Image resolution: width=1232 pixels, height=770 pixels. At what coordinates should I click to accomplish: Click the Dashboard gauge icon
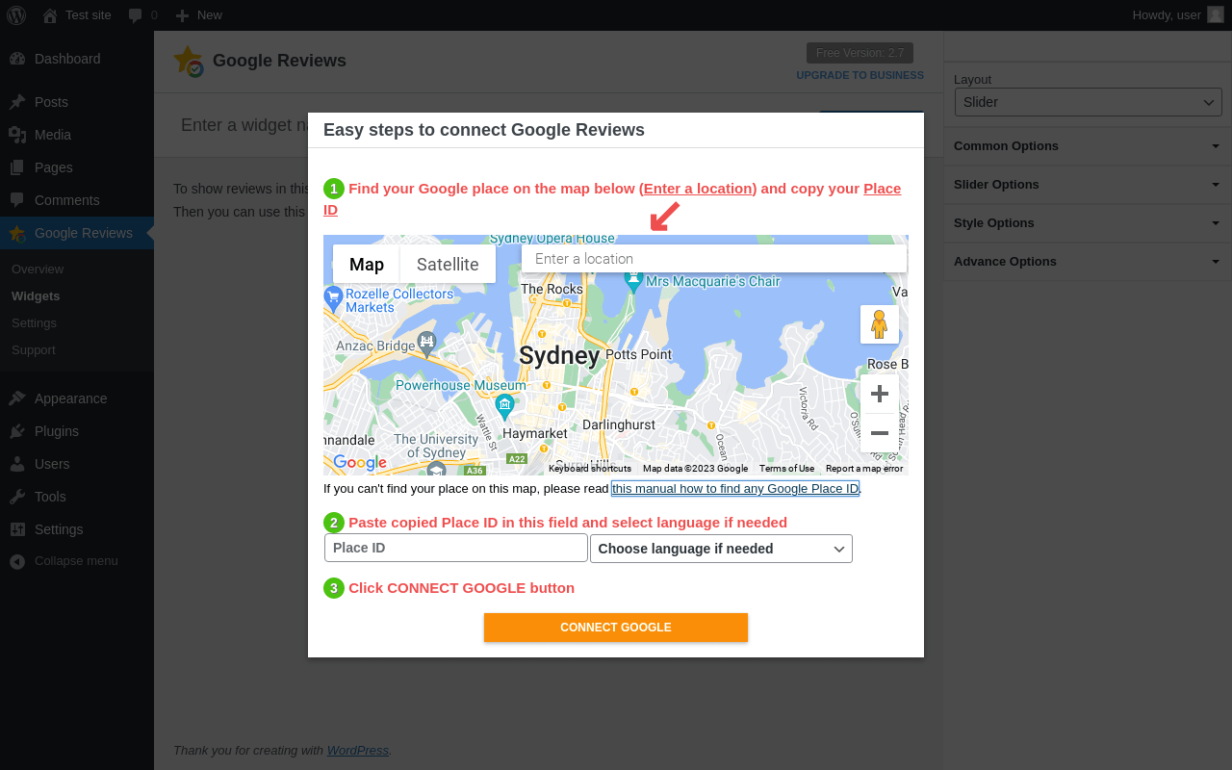17,59
